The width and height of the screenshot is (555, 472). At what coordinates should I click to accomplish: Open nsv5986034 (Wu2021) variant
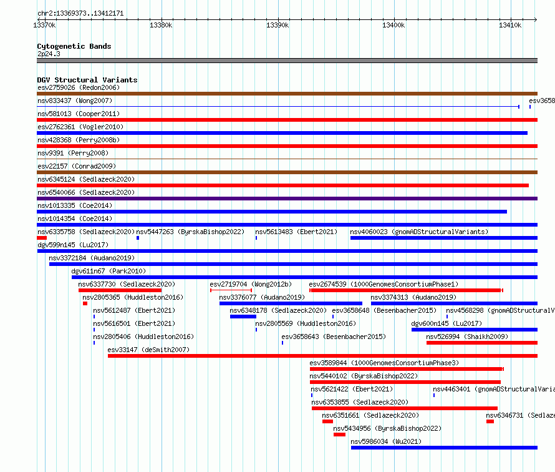(x=386, y=441)
